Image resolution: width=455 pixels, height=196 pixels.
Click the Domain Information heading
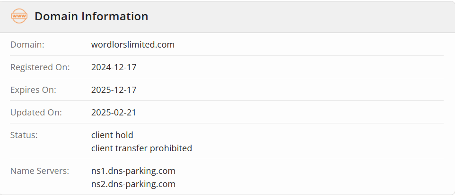coord(91,16)
